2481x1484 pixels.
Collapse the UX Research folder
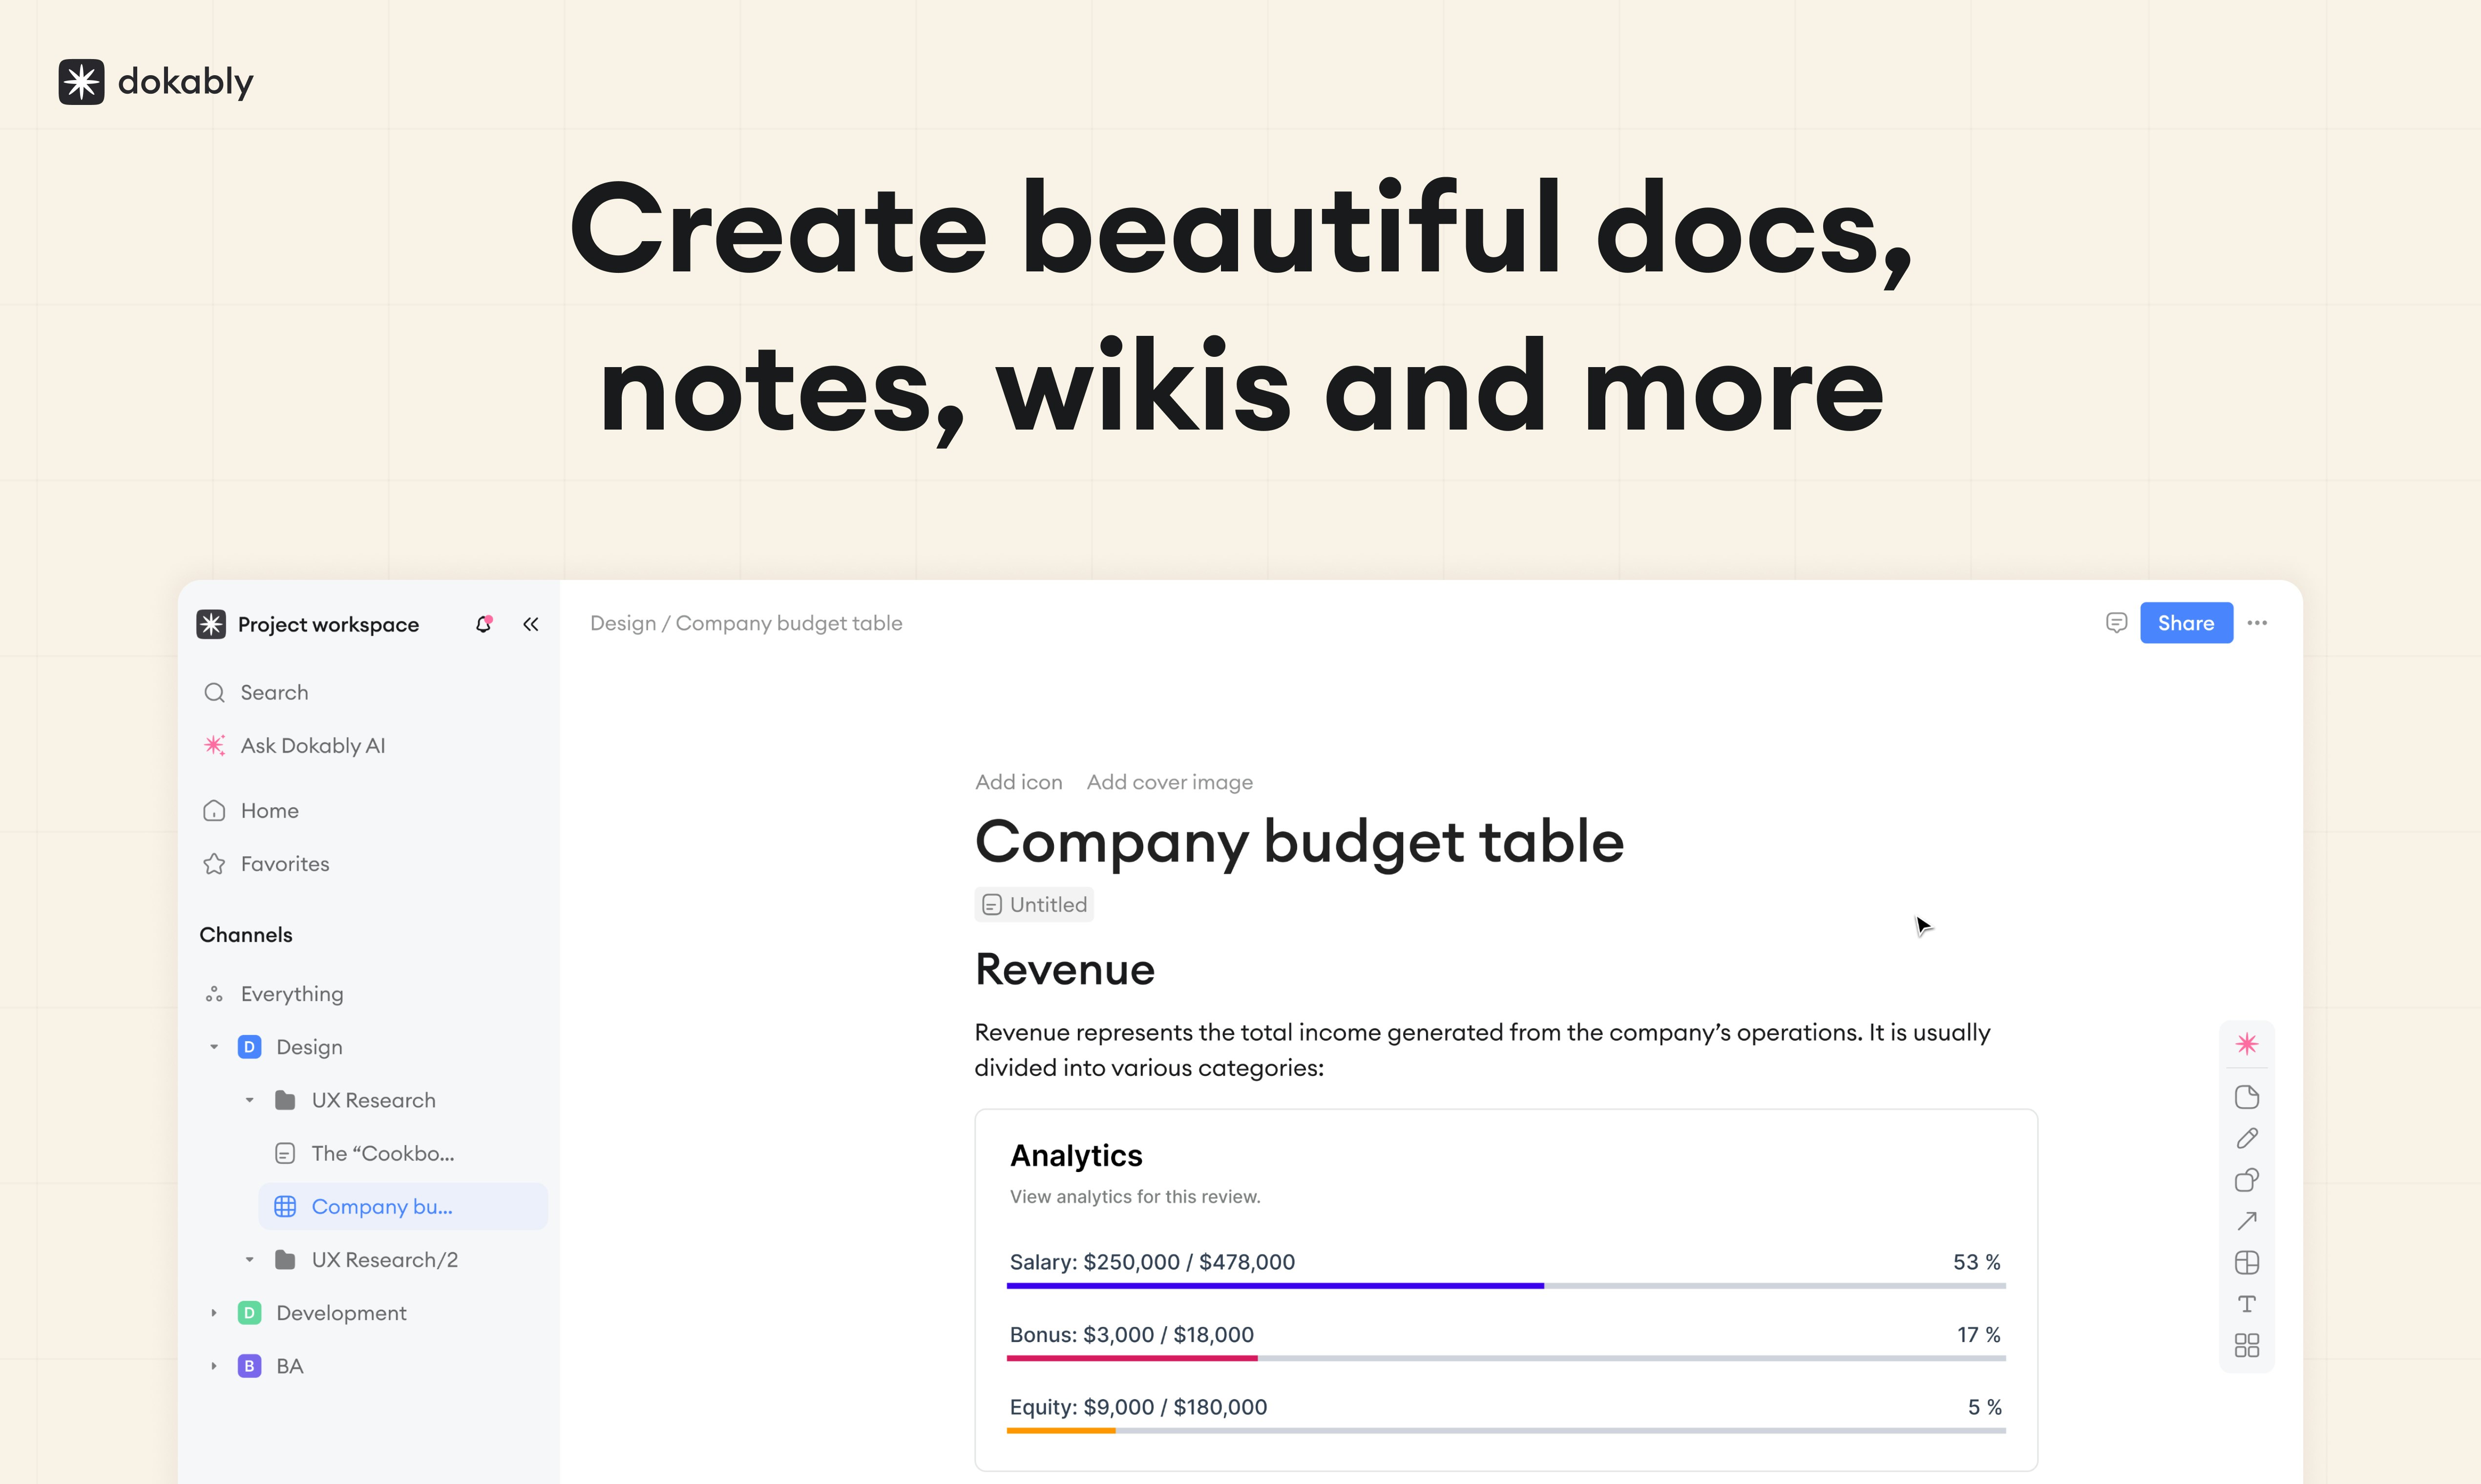click(x=249, y=1099)
